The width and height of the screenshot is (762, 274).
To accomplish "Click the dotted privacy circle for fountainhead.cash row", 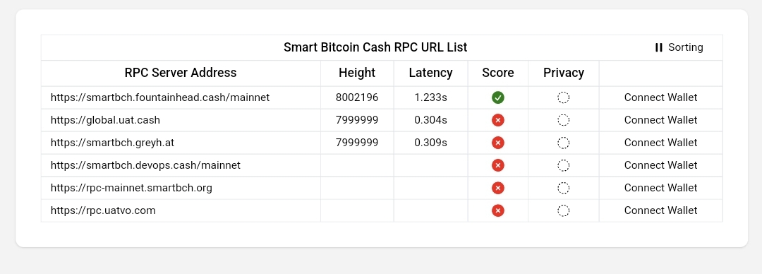I will pyautogui.click(x=563, y=98).
